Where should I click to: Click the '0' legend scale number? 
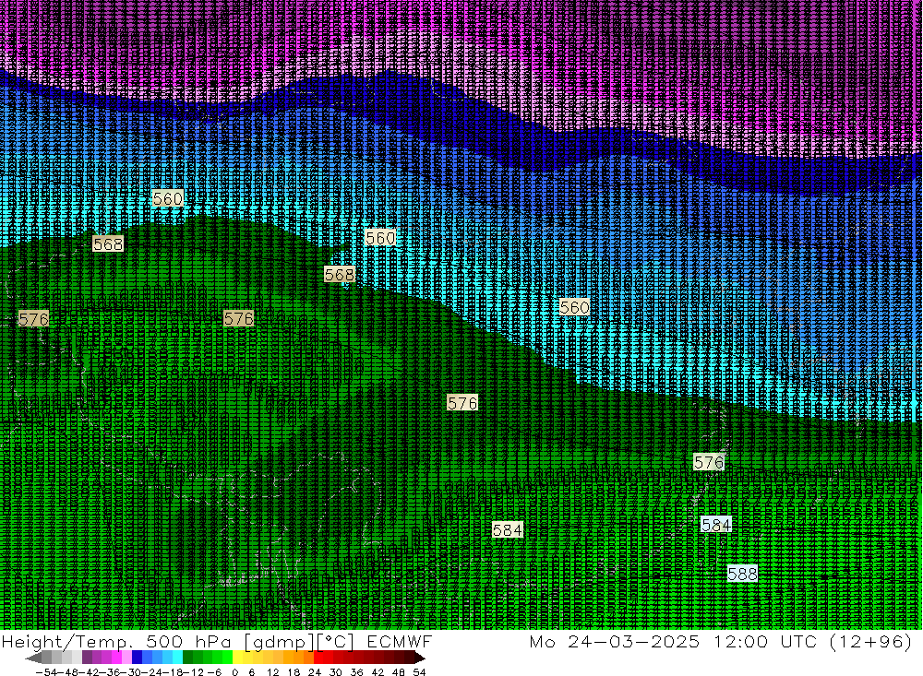point(234,672)
